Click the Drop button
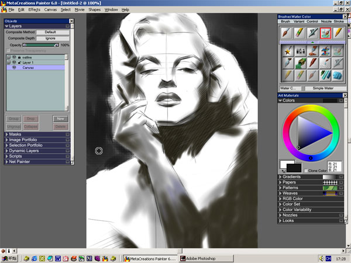Image resolution: width=351 pixels, height=263 pixels. (x=30, y=119)
